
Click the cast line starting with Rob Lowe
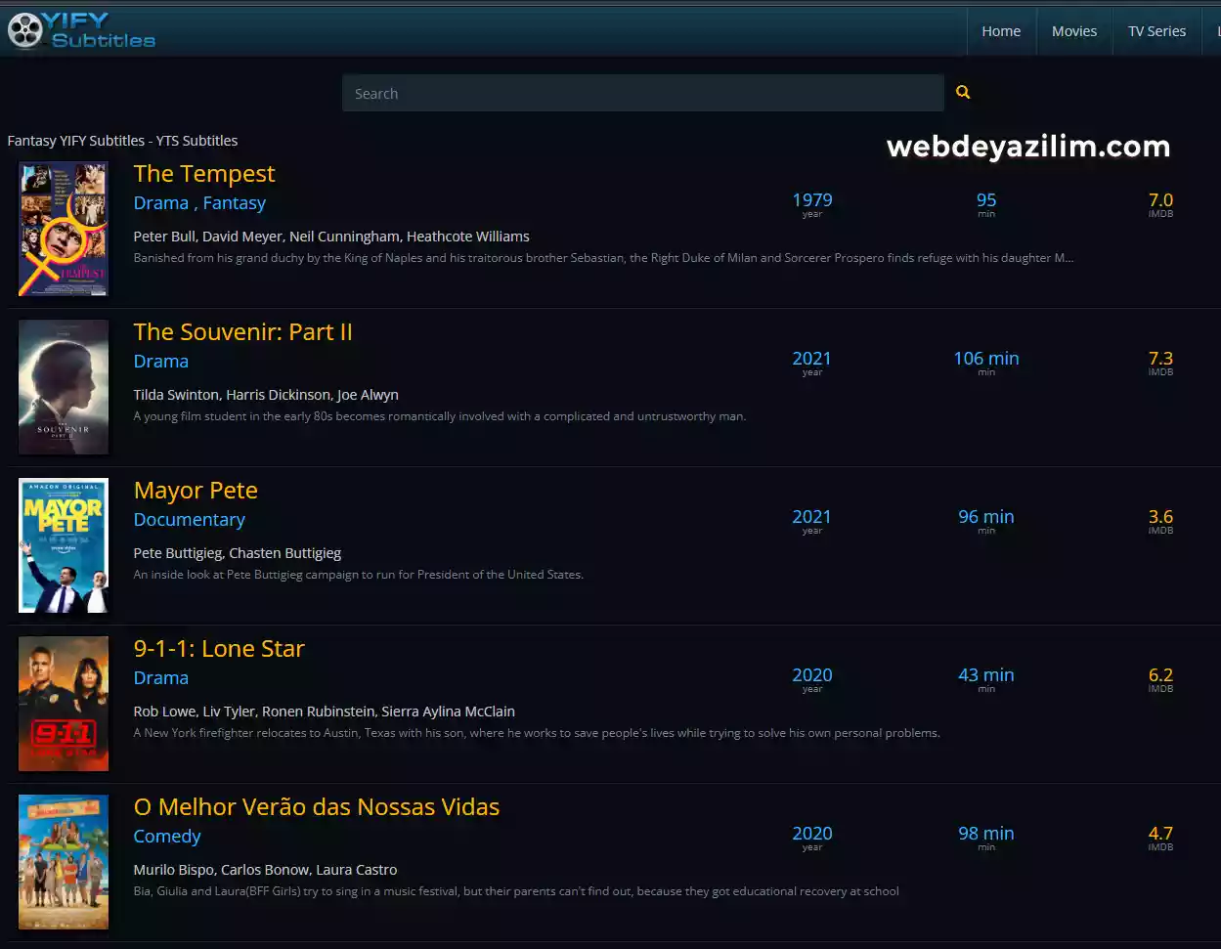[325, 712]
